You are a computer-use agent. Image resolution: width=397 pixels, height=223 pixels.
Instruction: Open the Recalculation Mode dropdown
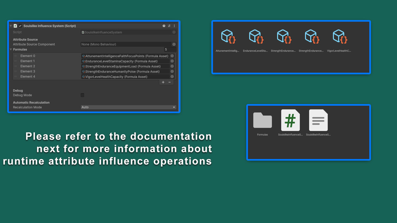pyautogui.click(x=128, y=107)
